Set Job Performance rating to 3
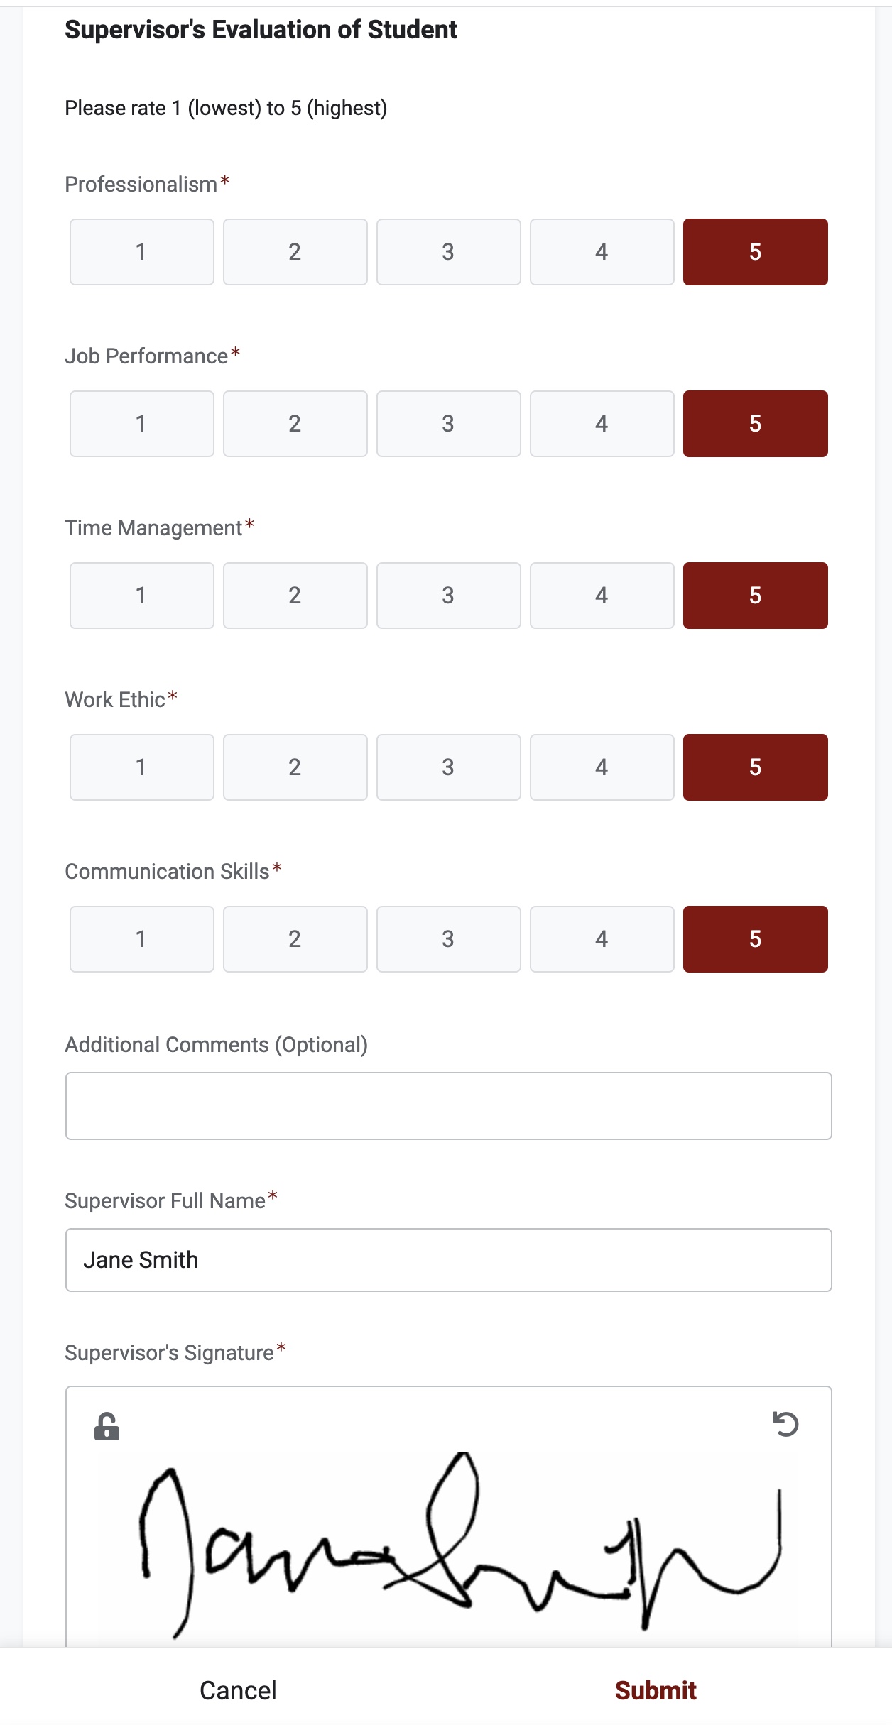 (x=448, y=424)
